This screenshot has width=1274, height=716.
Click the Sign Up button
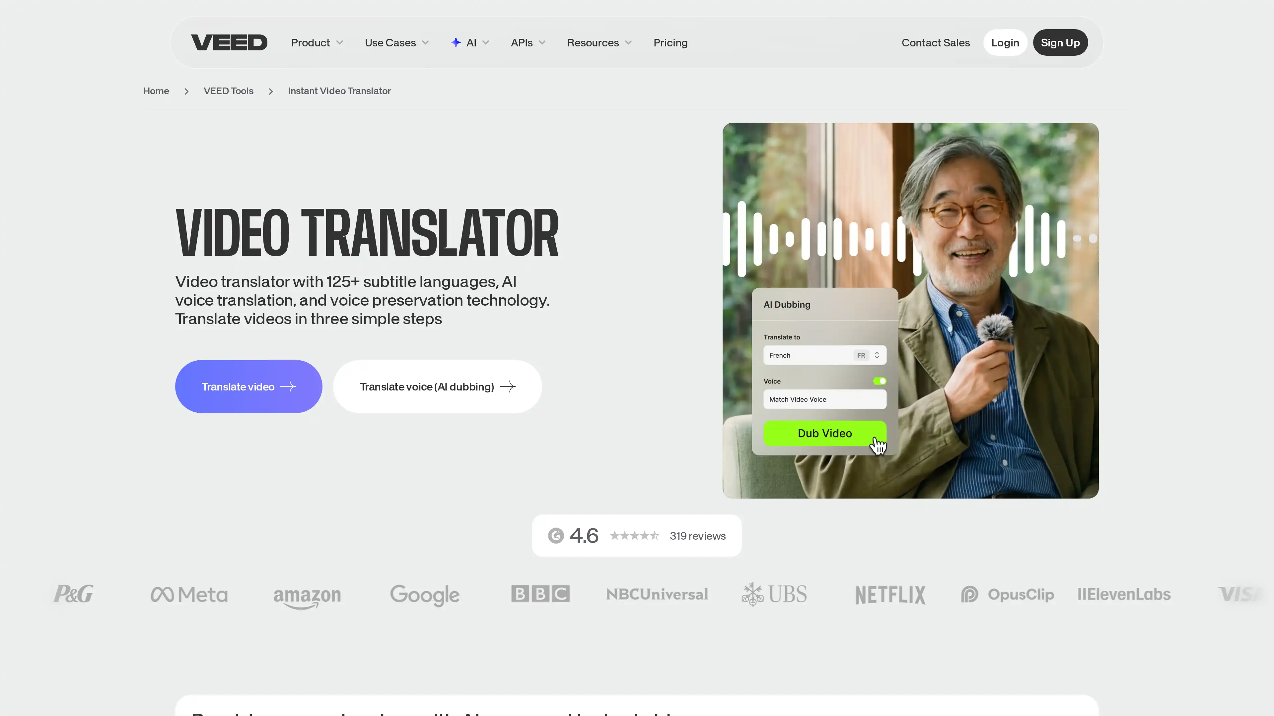tap(1060, 42)
